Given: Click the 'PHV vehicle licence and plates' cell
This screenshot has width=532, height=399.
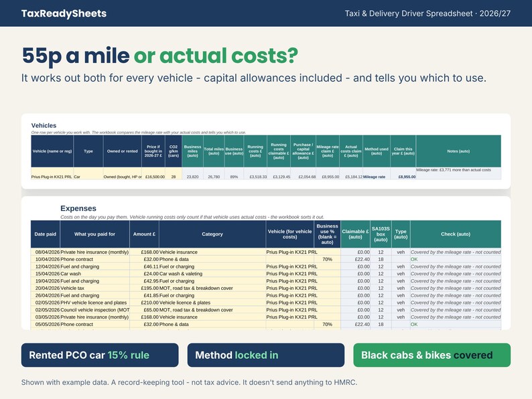Looking at the screenshot, I should pos(94,303).
